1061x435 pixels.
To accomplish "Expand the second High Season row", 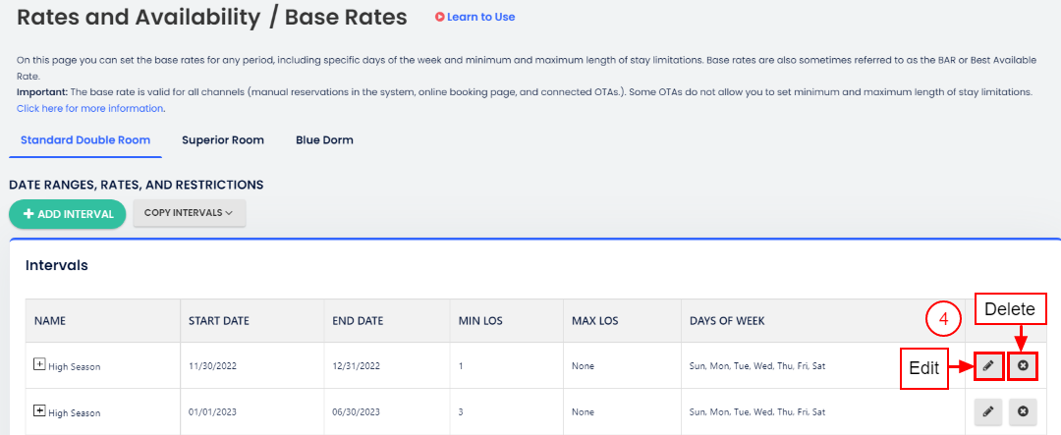I will point(39,411).
